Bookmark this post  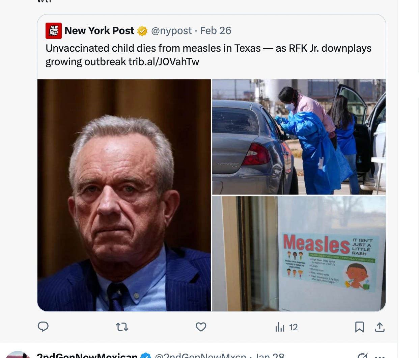[x=359, y=327]
